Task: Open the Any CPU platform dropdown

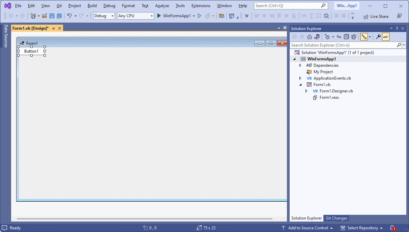Action: point(135,16)
